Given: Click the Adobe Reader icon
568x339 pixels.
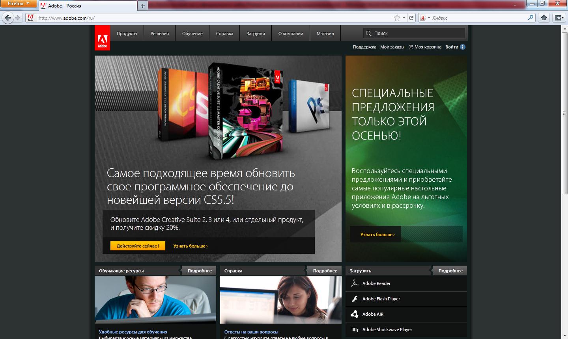Looking at the screenshot, I should tap(355, 283).
